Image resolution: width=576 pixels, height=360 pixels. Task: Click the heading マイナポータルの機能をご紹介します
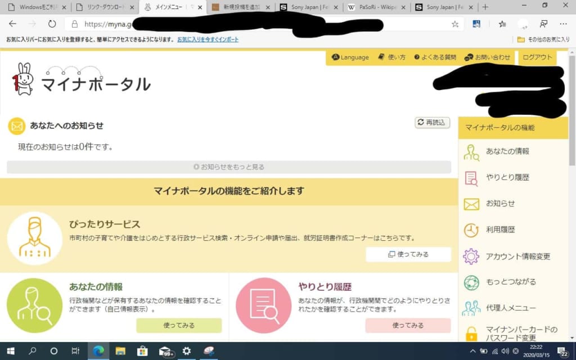click(229, 191)
